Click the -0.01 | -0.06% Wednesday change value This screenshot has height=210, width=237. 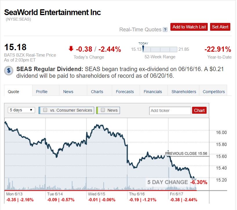pyautogui.click(x=102, y=200)
